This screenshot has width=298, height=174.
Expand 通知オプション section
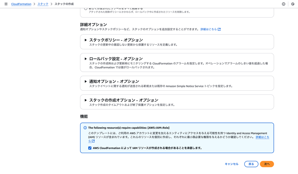pos(86,81)
